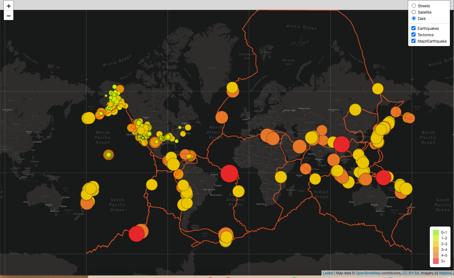Click the yellow marker near Arctic Ocean label at right
This screenshot has width=454, height=278.
[378, 89]
